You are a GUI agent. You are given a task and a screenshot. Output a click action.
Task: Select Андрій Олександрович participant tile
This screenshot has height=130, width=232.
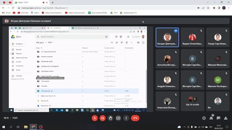click(167, 80)
